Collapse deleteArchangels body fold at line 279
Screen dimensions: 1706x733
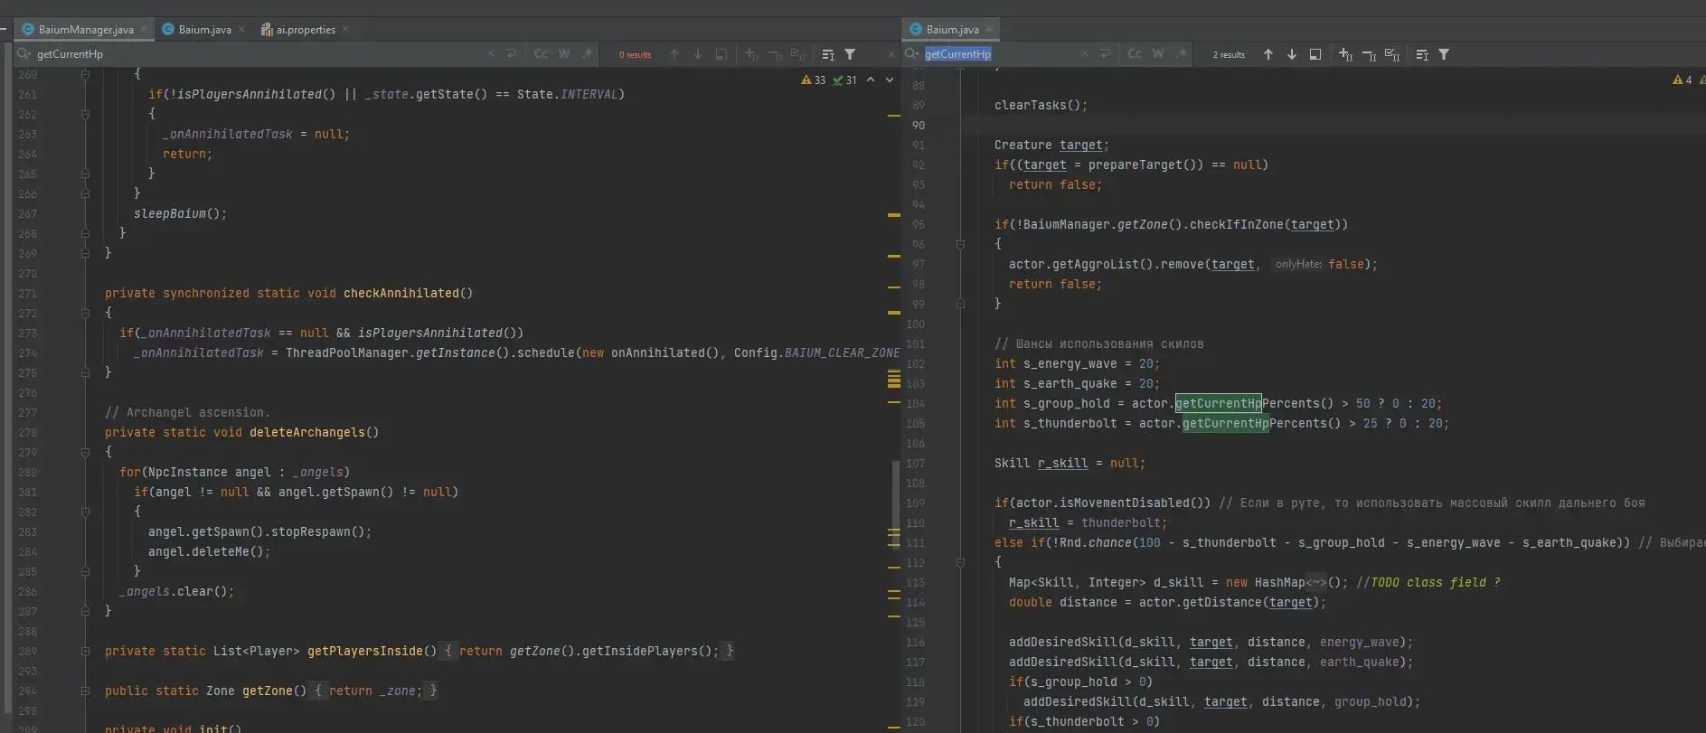coord(85,452)
